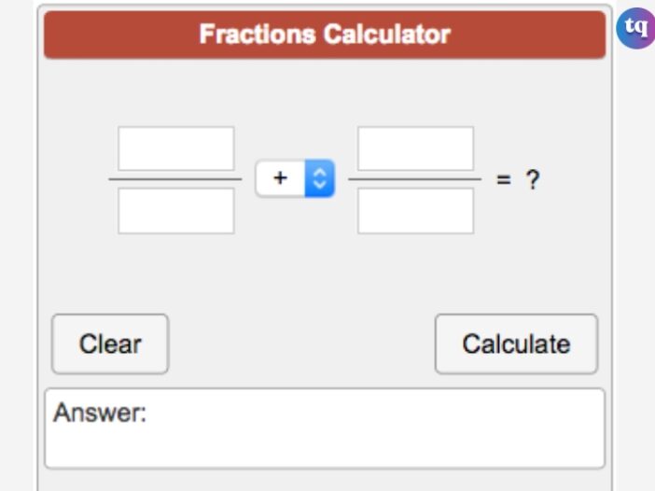Viewport: 655px width, 491px height.
Task: Click the question mark result placeholder
Action: pos(533,179)
